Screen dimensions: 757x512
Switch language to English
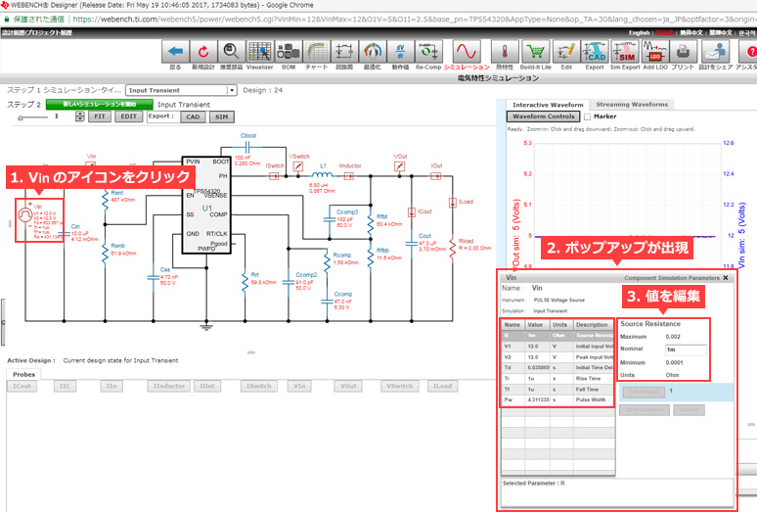pyautogui.click(x=640, y=33)
